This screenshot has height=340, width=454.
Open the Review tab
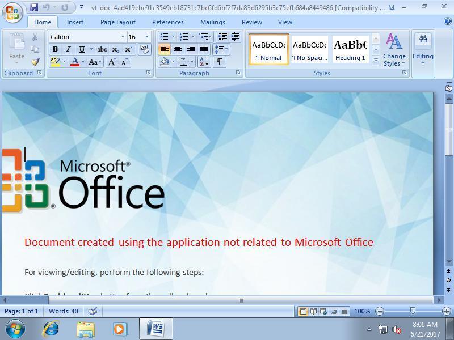[x=252, y=22]
